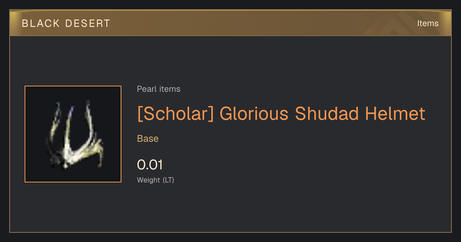Click the Weight (LT) caption
The height and width of the screenshot is (242, 461).
[156, 180]
